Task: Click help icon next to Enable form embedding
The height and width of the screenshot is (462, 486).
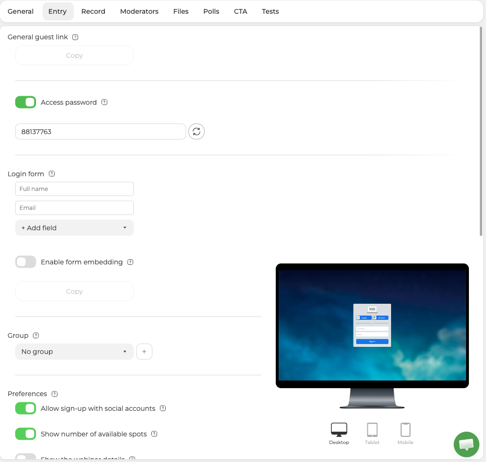Action: click(x=131, y=262)
